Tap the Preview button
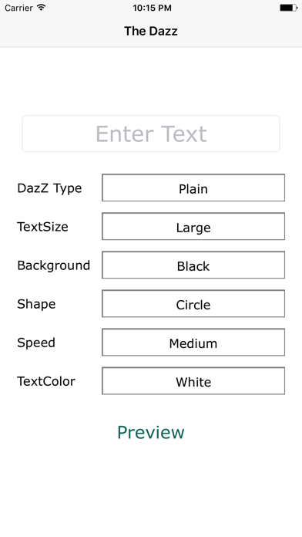This screenshot has width=302, height=537. (151, 432)
